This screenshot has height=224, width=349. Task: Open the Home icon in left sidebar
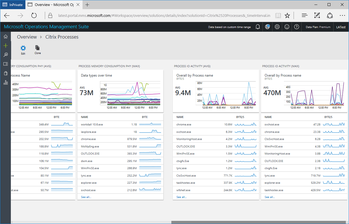(x=5, y=37)
